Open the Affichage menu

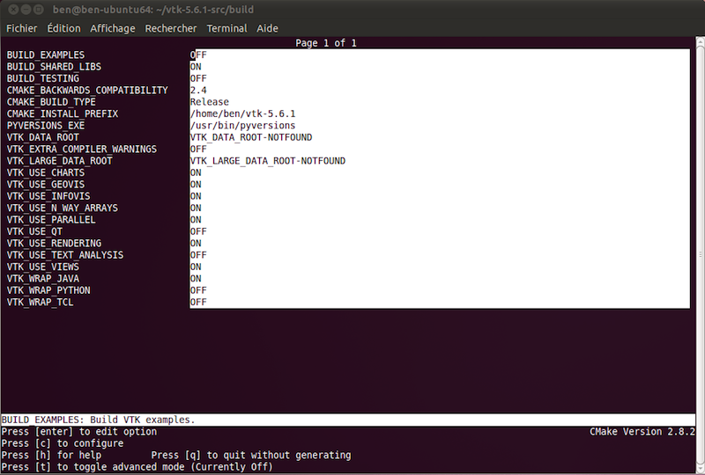tap(113, 28)
